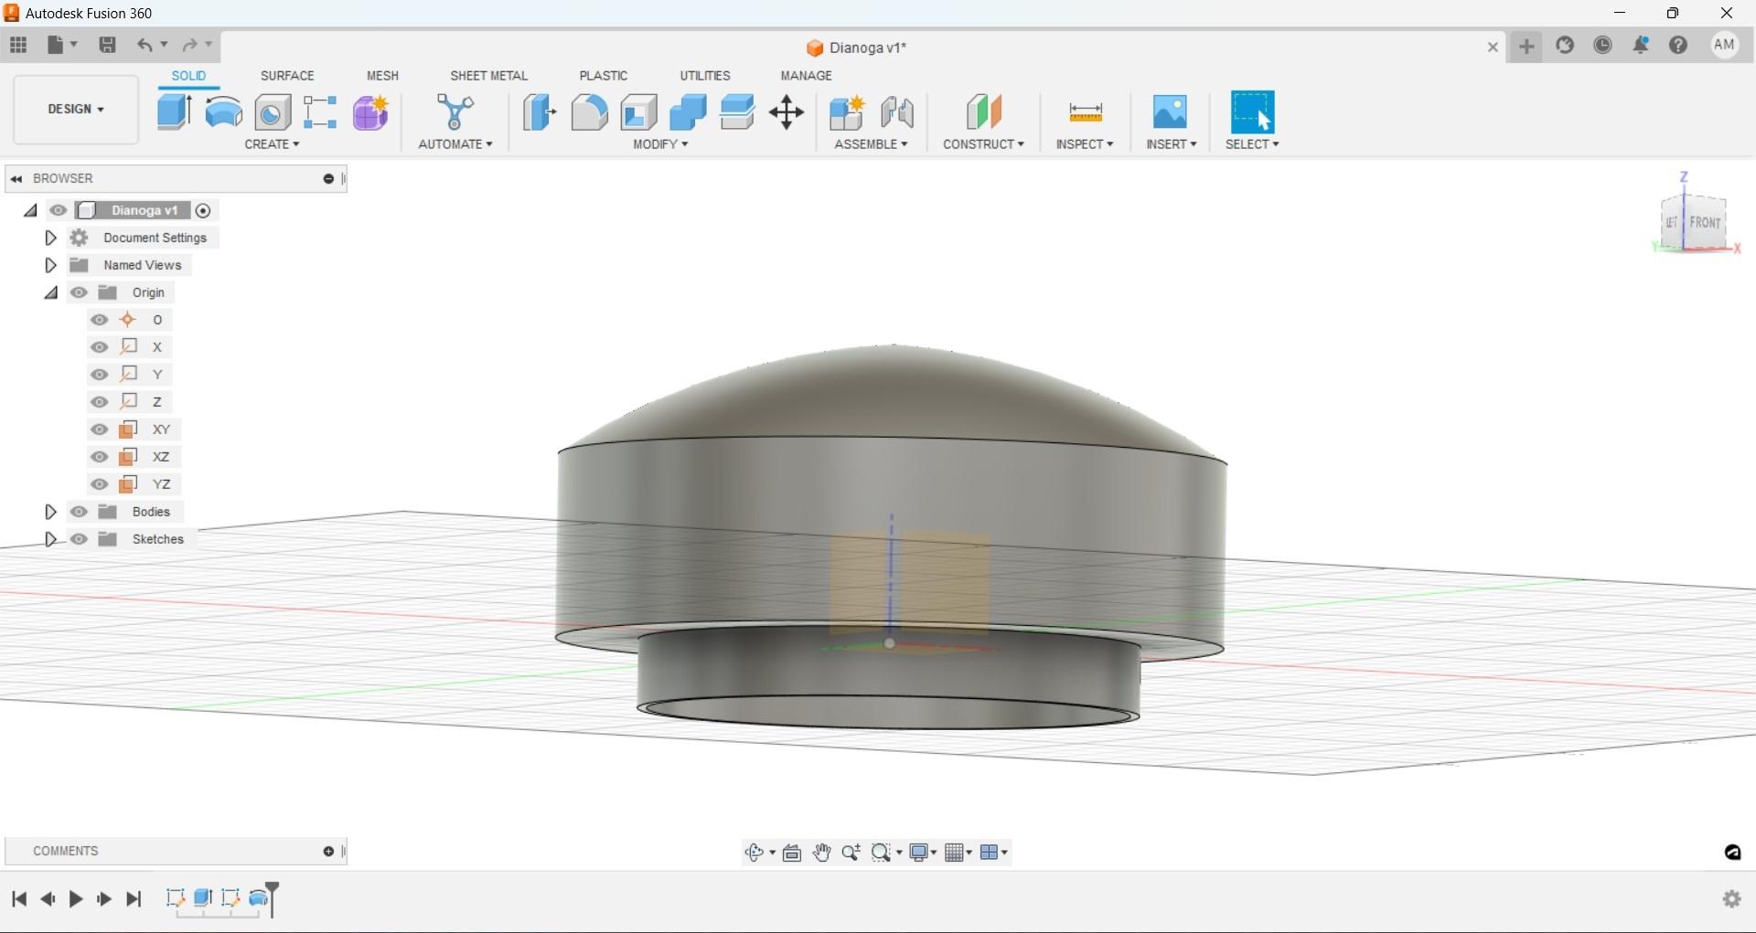
Task: Click the Automate tool icon
Action: 455,112
